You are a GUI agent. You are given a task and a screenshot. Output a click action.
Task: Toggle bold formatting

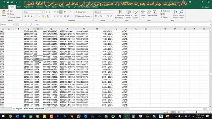click(x=25, y=16)
